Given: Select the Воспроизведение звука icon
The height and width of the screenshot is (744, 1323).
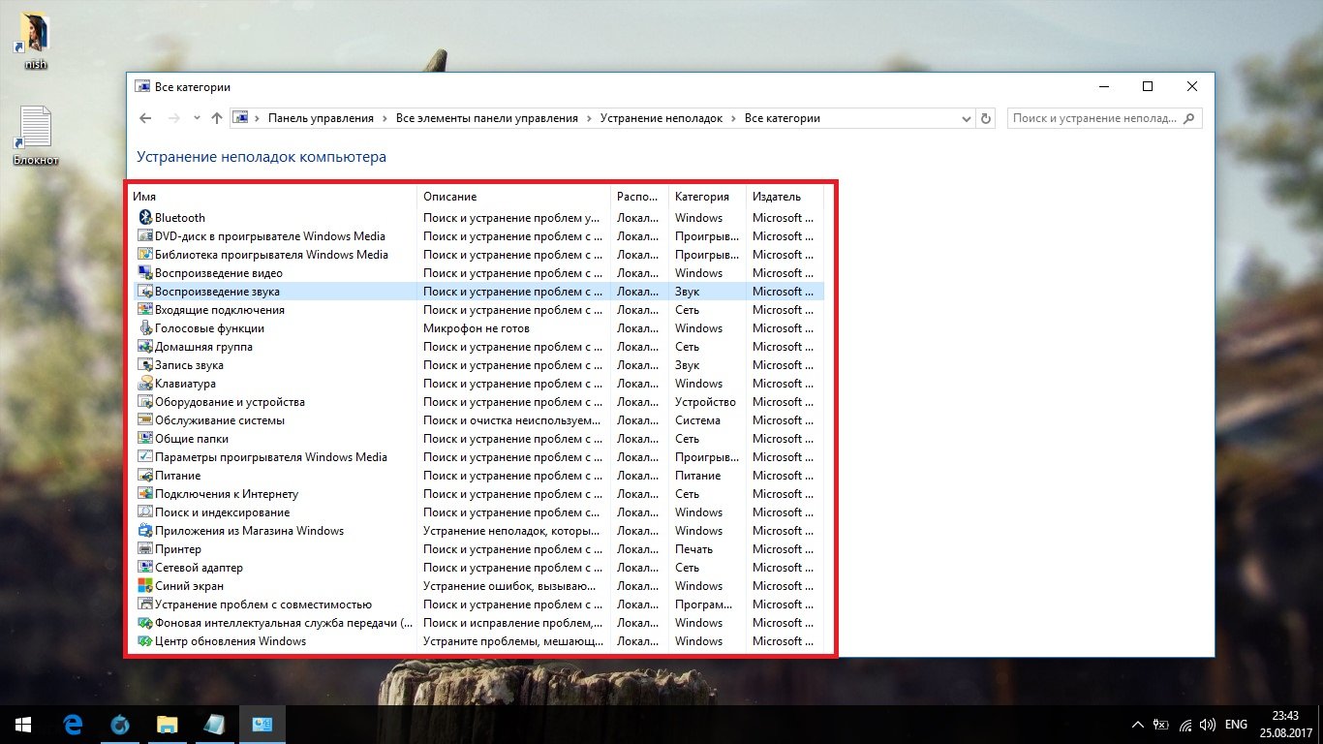Looking at the screenshot, I should (x=145, y=292).
